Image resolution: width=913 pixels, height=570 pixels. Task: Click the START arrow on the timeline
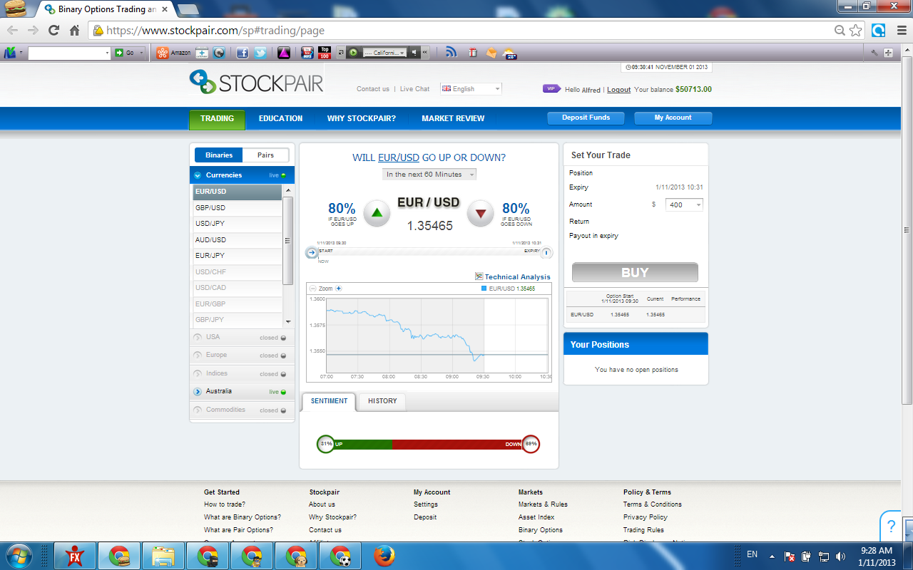tap(311, 252)
